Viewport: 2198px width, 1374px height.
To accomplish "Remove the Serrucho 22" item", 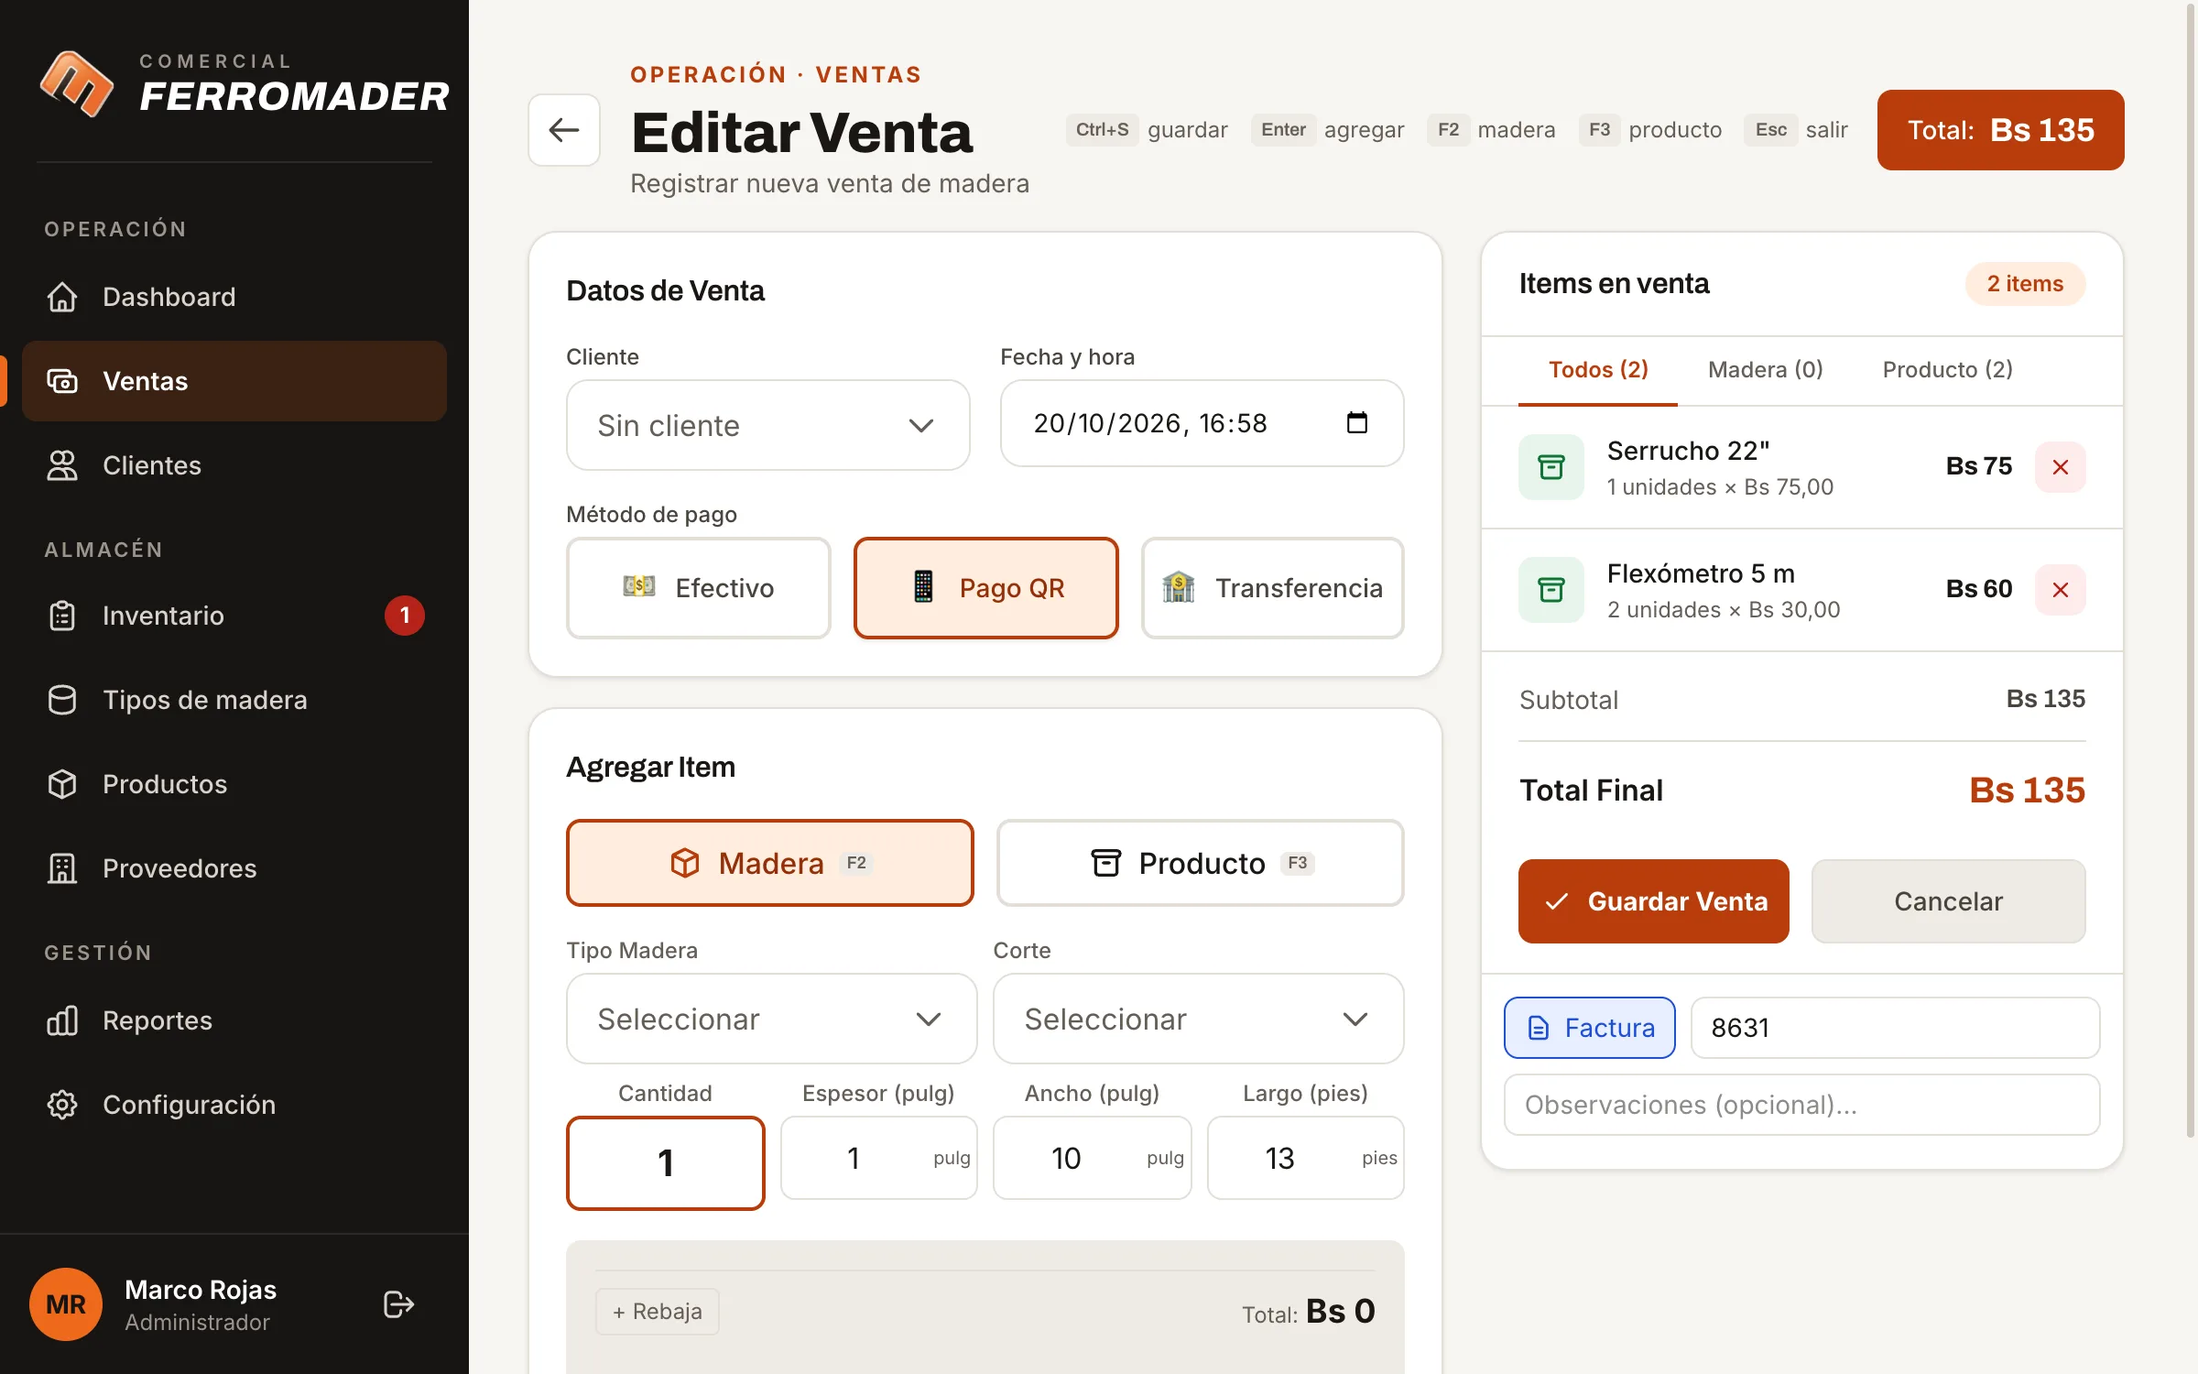I will point(2061,467).
